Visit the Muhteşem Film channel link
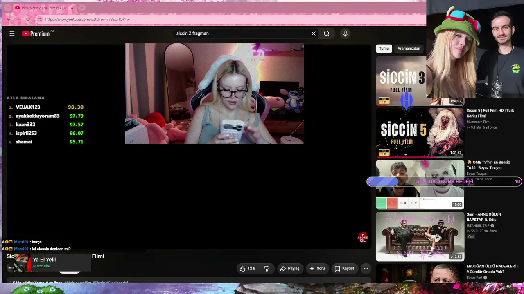This screenshot has height=294, width=524. (478, 122)
